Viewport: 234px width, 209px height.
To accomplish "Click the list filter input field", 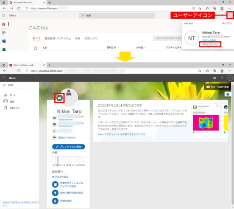I will (x=168, y=38).
